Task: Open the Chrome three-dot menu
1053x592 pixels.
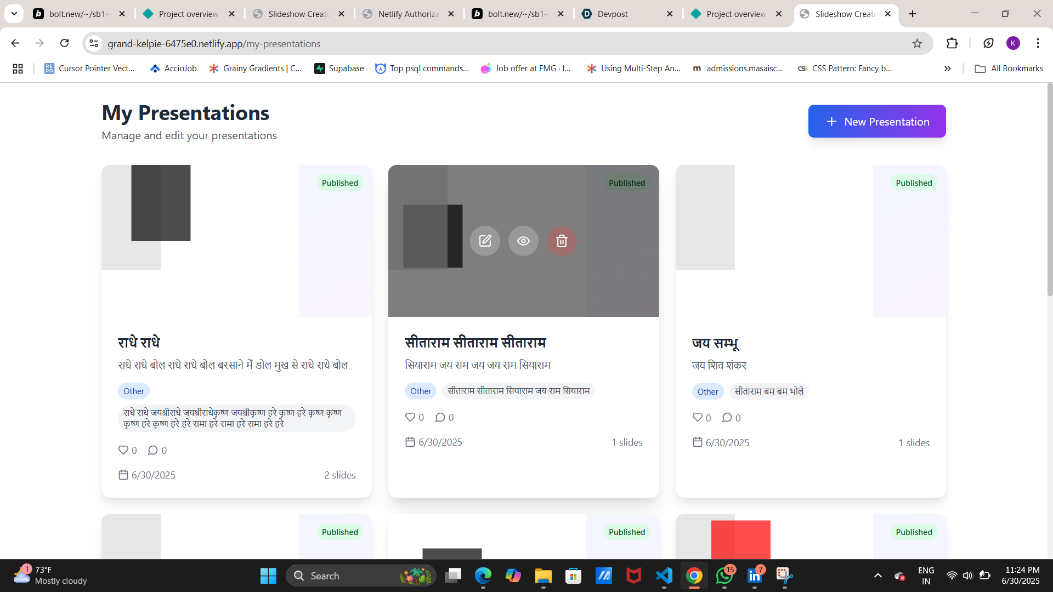Action: (x=1038, y=43)
